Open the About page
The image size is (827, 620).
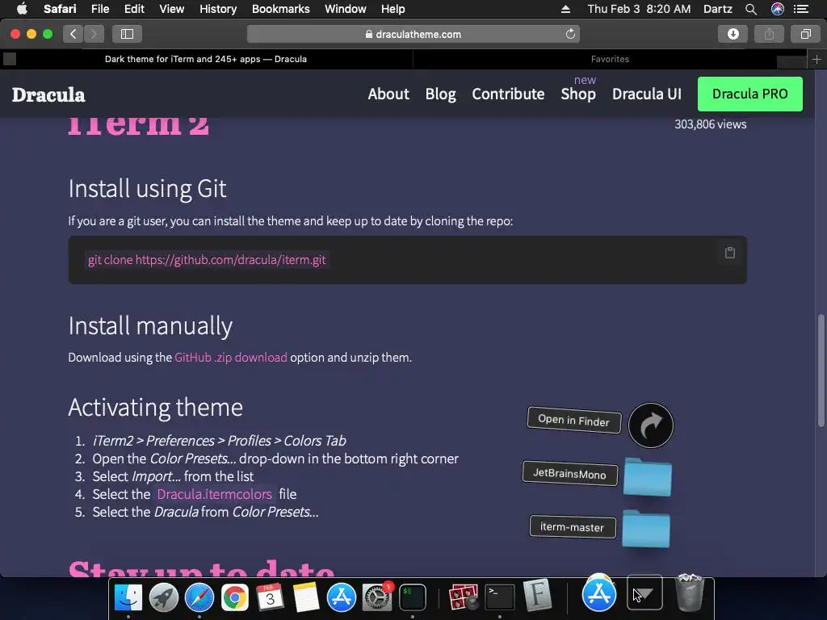click(388, 94)
